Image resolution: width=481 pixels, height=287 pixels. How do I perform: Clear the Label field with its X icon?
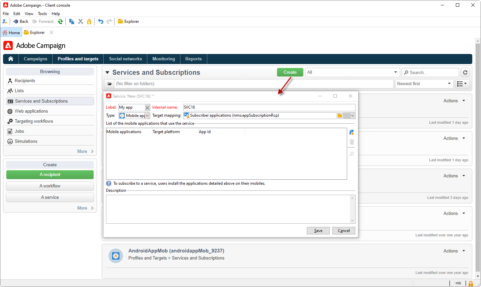click(x=147, y=108)
